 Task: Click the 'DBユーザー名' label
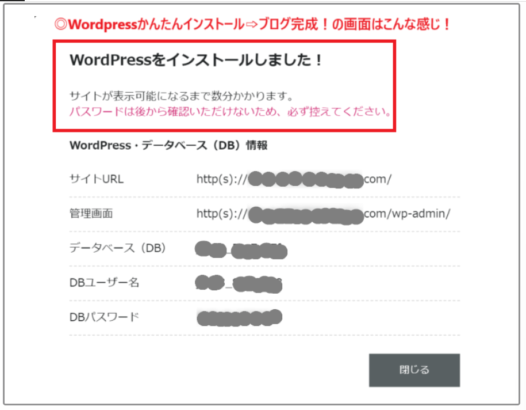coord(104,283)
